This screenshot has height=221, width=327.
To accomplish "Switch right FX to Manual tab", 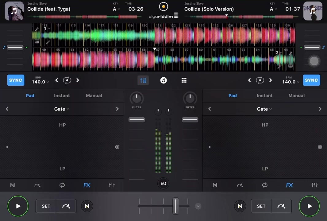I will (297, 95).
